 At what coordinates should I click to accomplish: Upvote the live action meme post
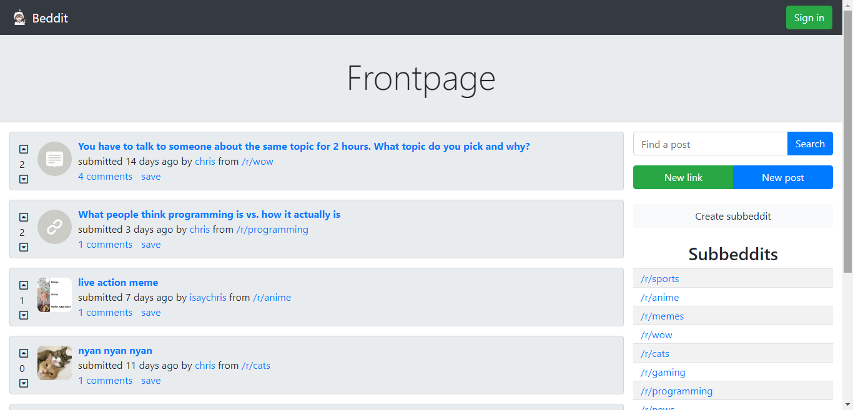pyautogui.click(x=24, y=285)
